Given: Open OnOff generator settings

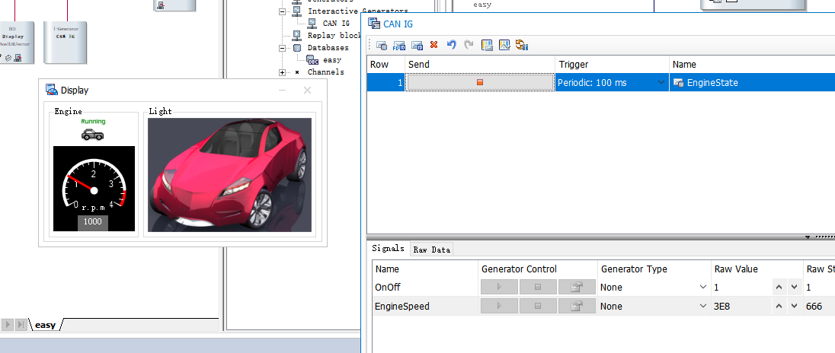Looking at the screenshot, I should [577, 287].
